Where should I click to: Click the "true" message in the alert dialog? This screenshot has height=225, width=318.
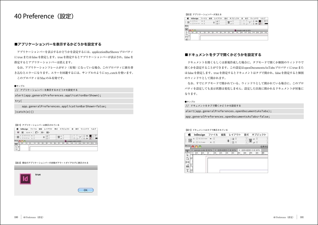click(x=38, y=174)
